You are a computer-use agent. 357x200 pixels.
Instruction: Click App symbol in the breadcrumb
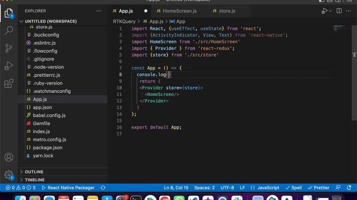pos(177,22)
